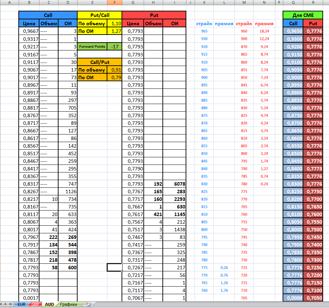Select column Q header
The width and height of the screenshot is (329, 308).
pos(293,2)
